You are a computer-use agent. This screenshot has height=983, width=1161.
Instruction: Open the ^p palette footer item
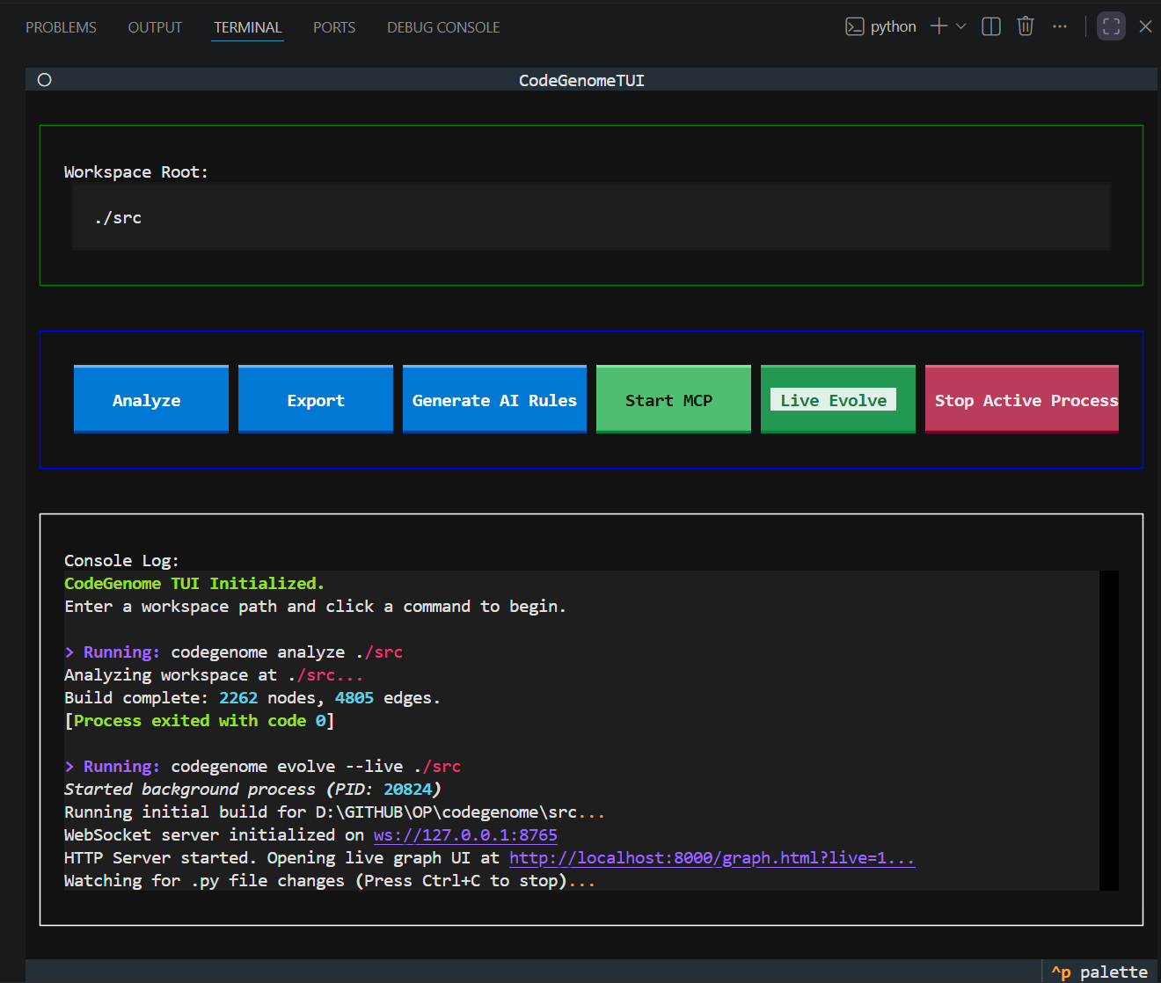pos(1099,972)
